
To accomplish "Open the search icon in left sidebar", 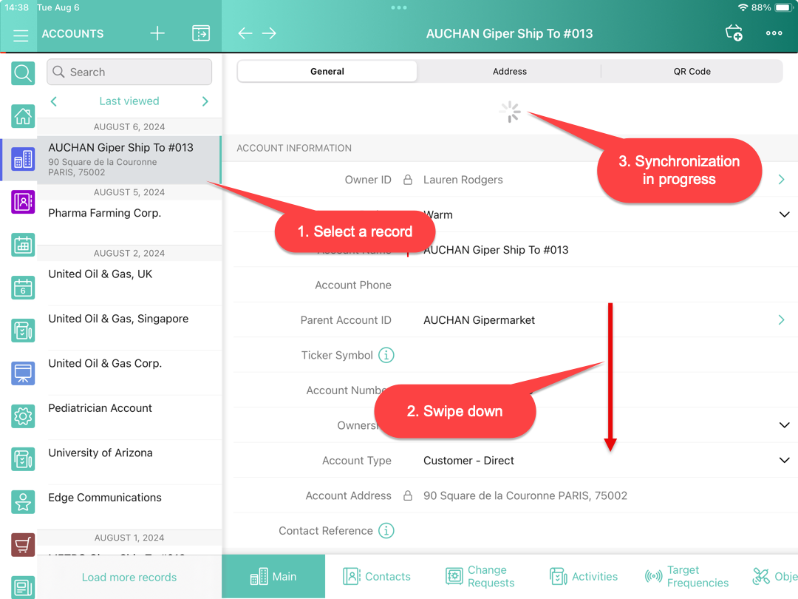I will coord(23,73).
